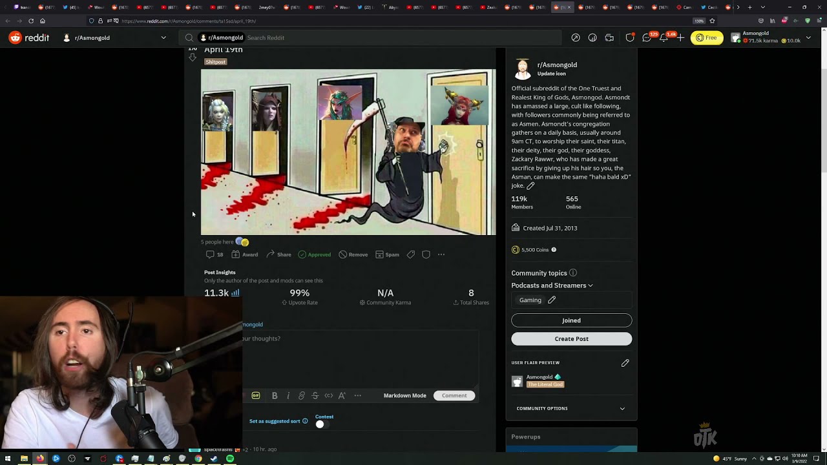
Task: Open the April 19th meme image
Action: tap(348, 152)
